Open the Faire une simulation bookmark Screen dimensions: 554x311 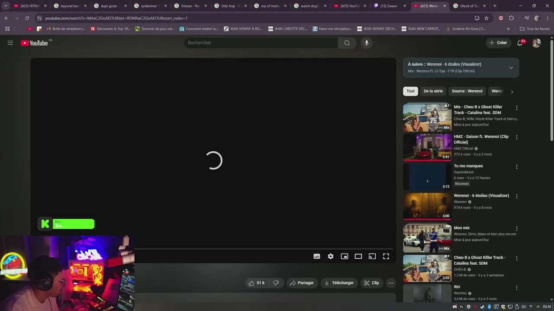(x=332, y=29)
